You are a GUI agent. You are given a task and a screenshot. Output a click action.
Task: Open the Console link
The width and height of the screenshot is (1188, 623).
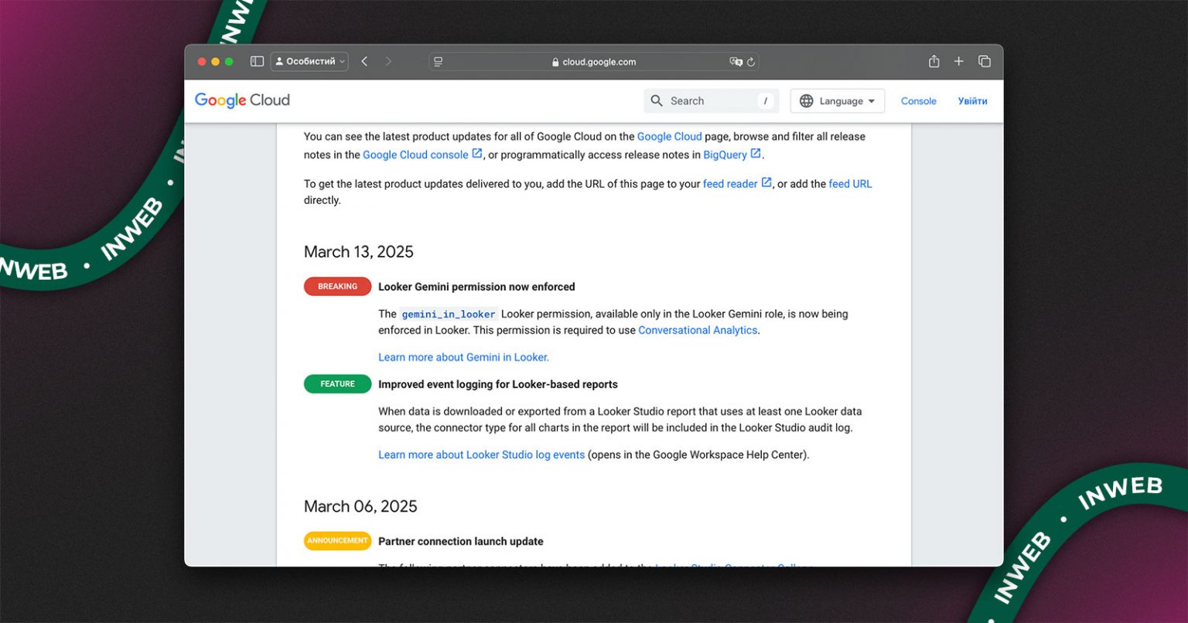(x=918, y=101)
